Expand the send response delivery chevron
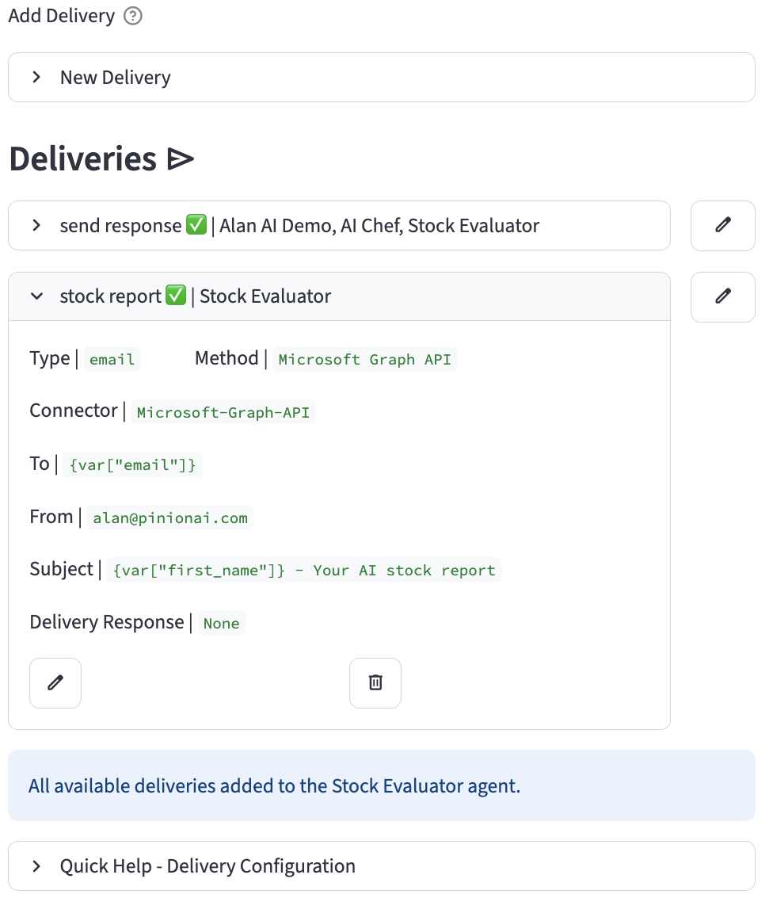The width and height of the screenshot is (773, 913). click(x=36, y=226)
